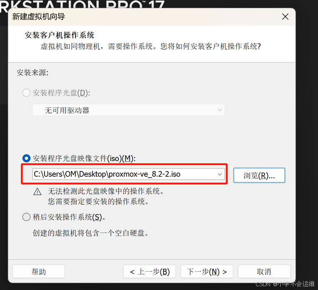Expand the ISO path dropdown arrow

[x=220, y=174]
